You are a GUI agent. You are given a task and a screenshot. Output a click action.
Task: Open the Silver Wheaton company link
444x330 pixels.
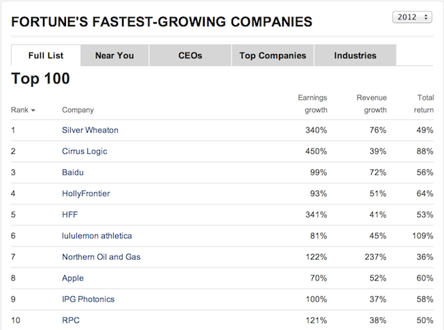(x=90, y=130)
